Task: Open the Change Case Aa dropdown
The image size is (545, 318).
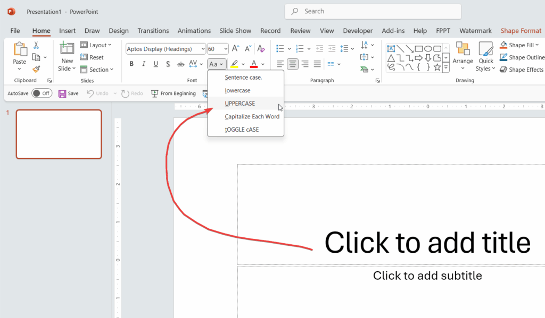Action: pos(217,64)
